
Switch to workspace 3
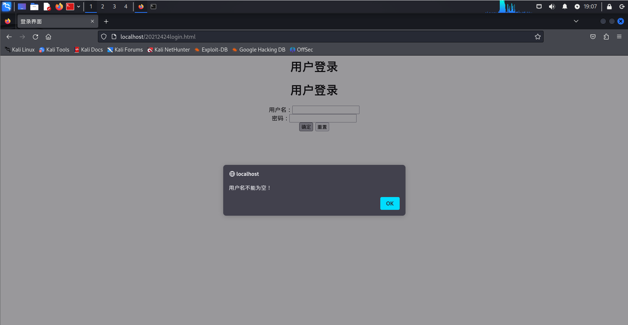pos(114,7)
